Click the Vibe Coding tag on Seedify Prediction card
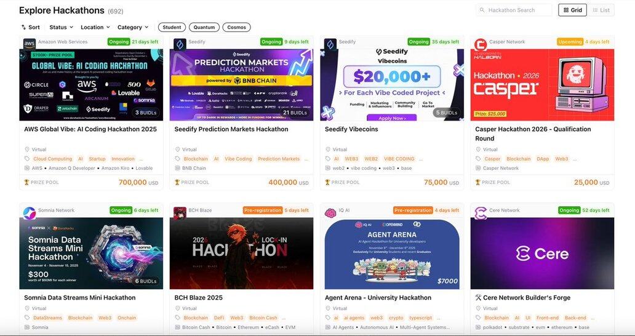The width and height of the screenshot is (635, 336). pyautogui.click(x=238, y=159)
